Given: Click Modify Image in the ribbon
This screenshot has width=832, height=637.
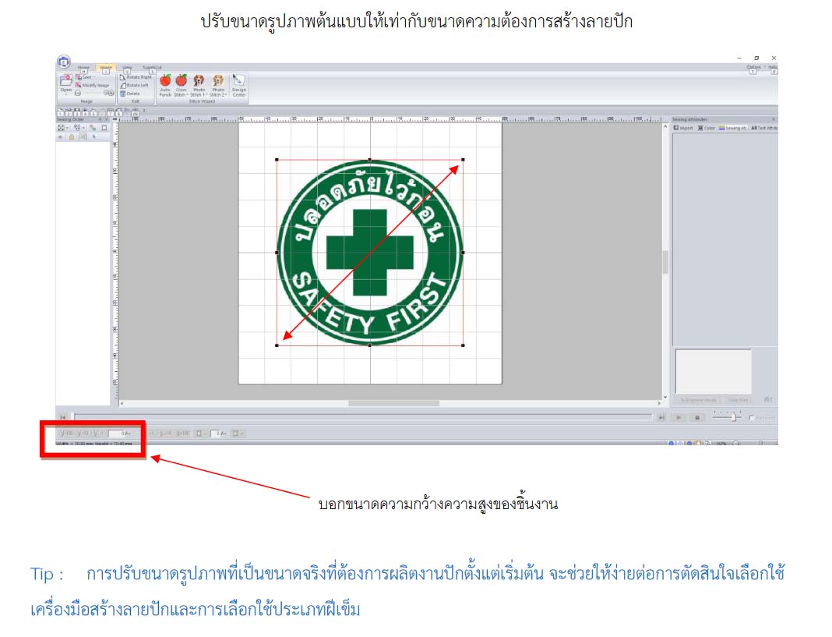Looking at the screenshot, I should click(x=93, y=85).
